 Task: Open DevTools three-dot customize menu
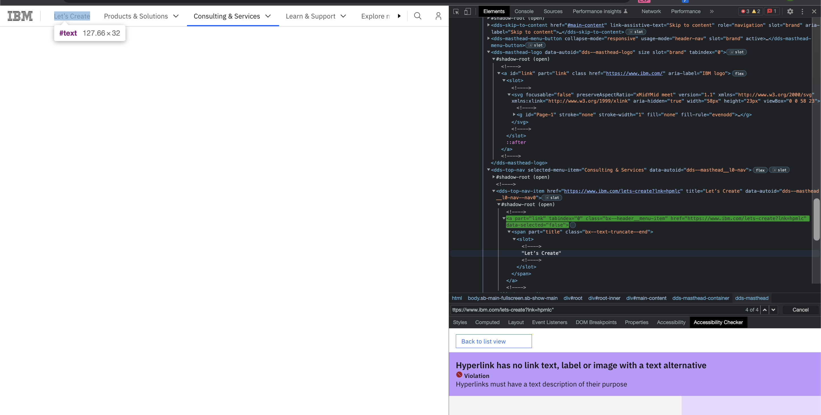[x=802, y=11]
